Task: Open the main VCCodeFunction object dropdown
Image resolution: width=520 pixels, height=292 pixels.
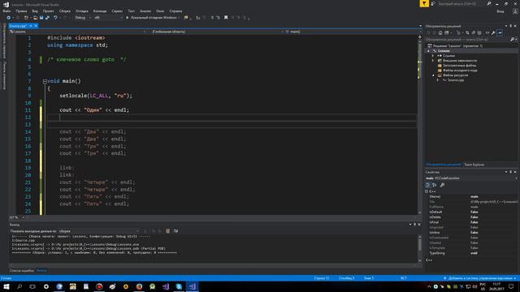Action: click(x=471, y=178)
